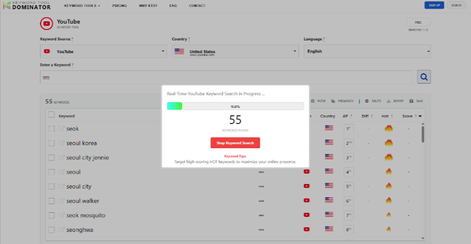Image resolution: width=471 pixels, height=244 pixels.
Task: Click the help question mark beside Country label
Action: coord(189,39)
